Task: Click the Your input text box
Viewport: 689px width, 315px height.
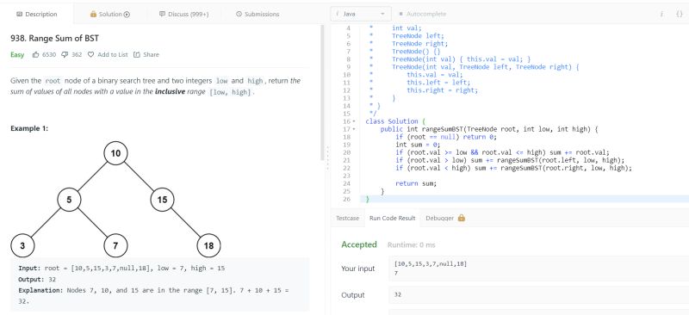Action: click(x=539, y=269)
